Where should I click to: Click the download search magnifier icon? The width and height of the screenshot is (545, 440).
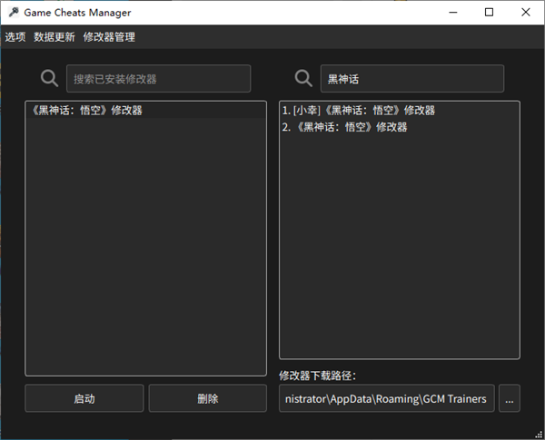click(x=304, y=79)
